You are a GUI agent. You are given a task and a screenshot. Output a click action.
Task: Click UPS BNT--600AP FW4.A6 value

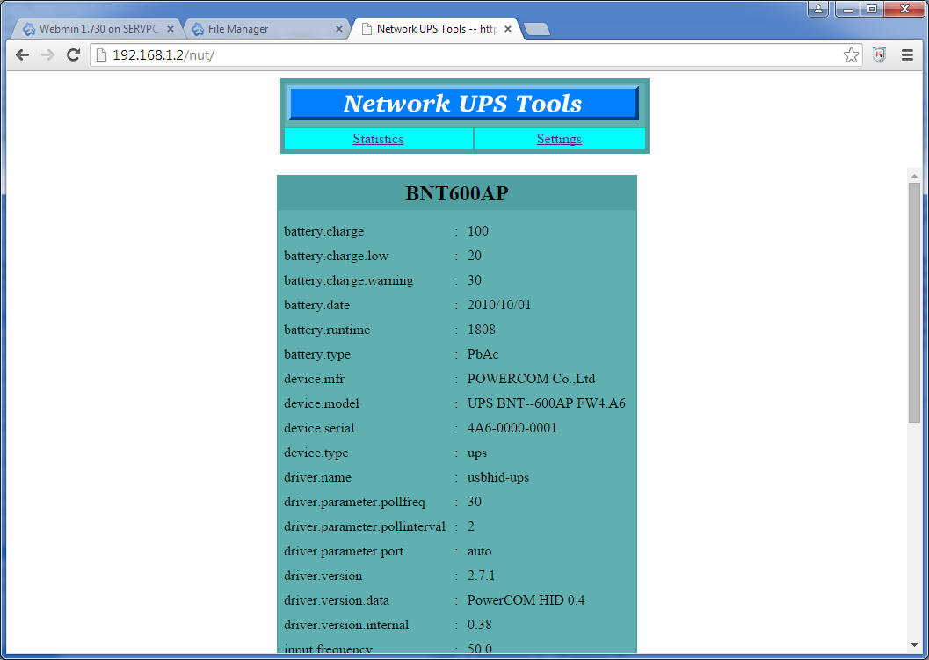coord(547,403)
